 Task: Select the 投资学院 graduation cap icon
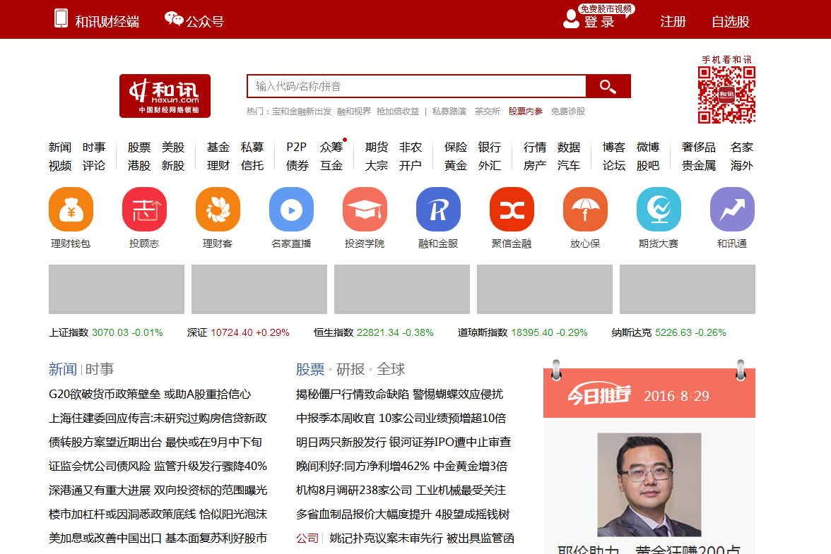click(365, 210)
